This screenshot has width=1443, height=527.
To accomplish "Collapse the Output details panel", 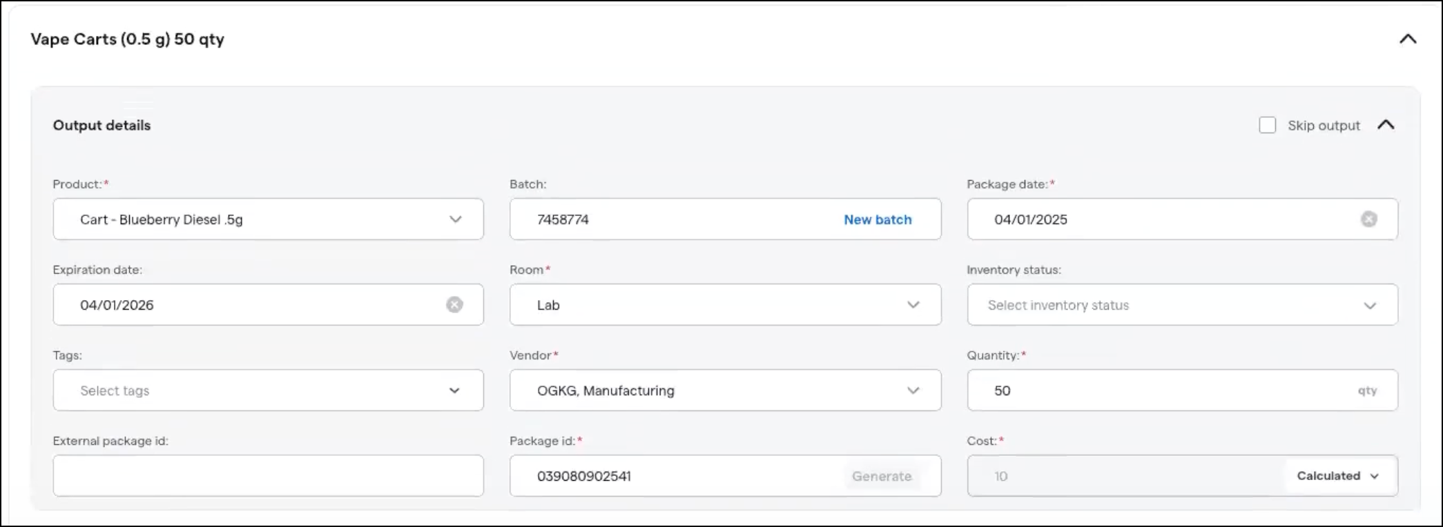I will point(1386,125).
